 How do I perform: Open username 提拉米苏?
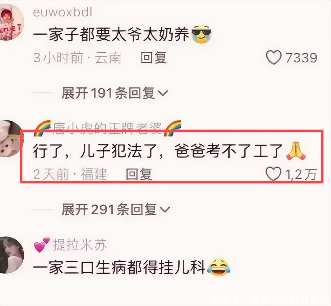pos(80,244)
